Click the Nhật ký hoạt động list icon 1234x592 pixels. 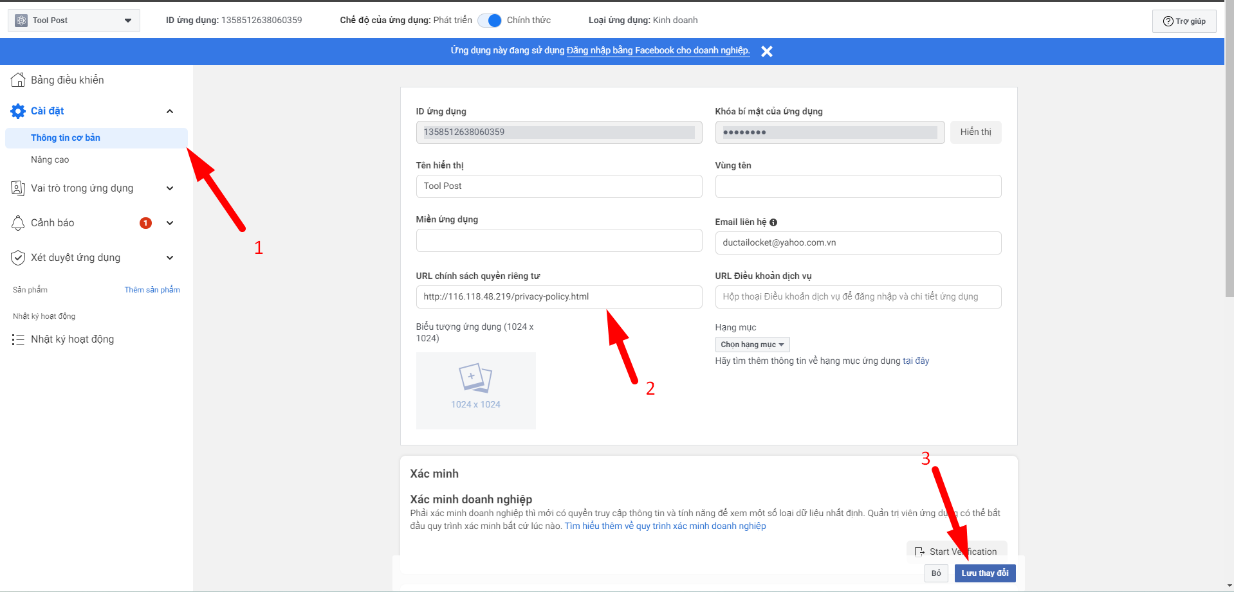tap(18, 339)
